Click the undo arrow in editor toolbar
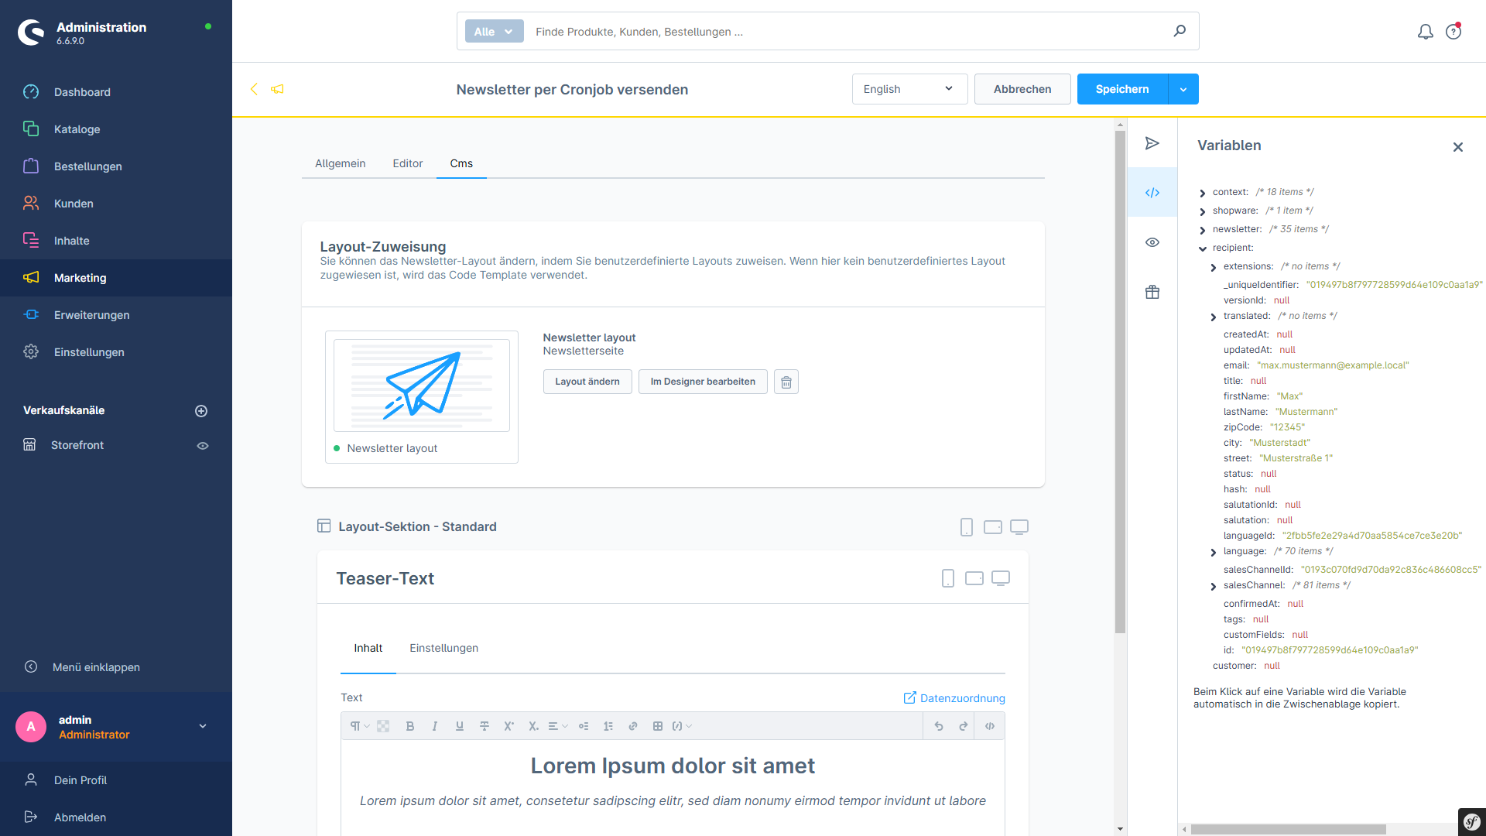1486x836 pixels. 939,726
